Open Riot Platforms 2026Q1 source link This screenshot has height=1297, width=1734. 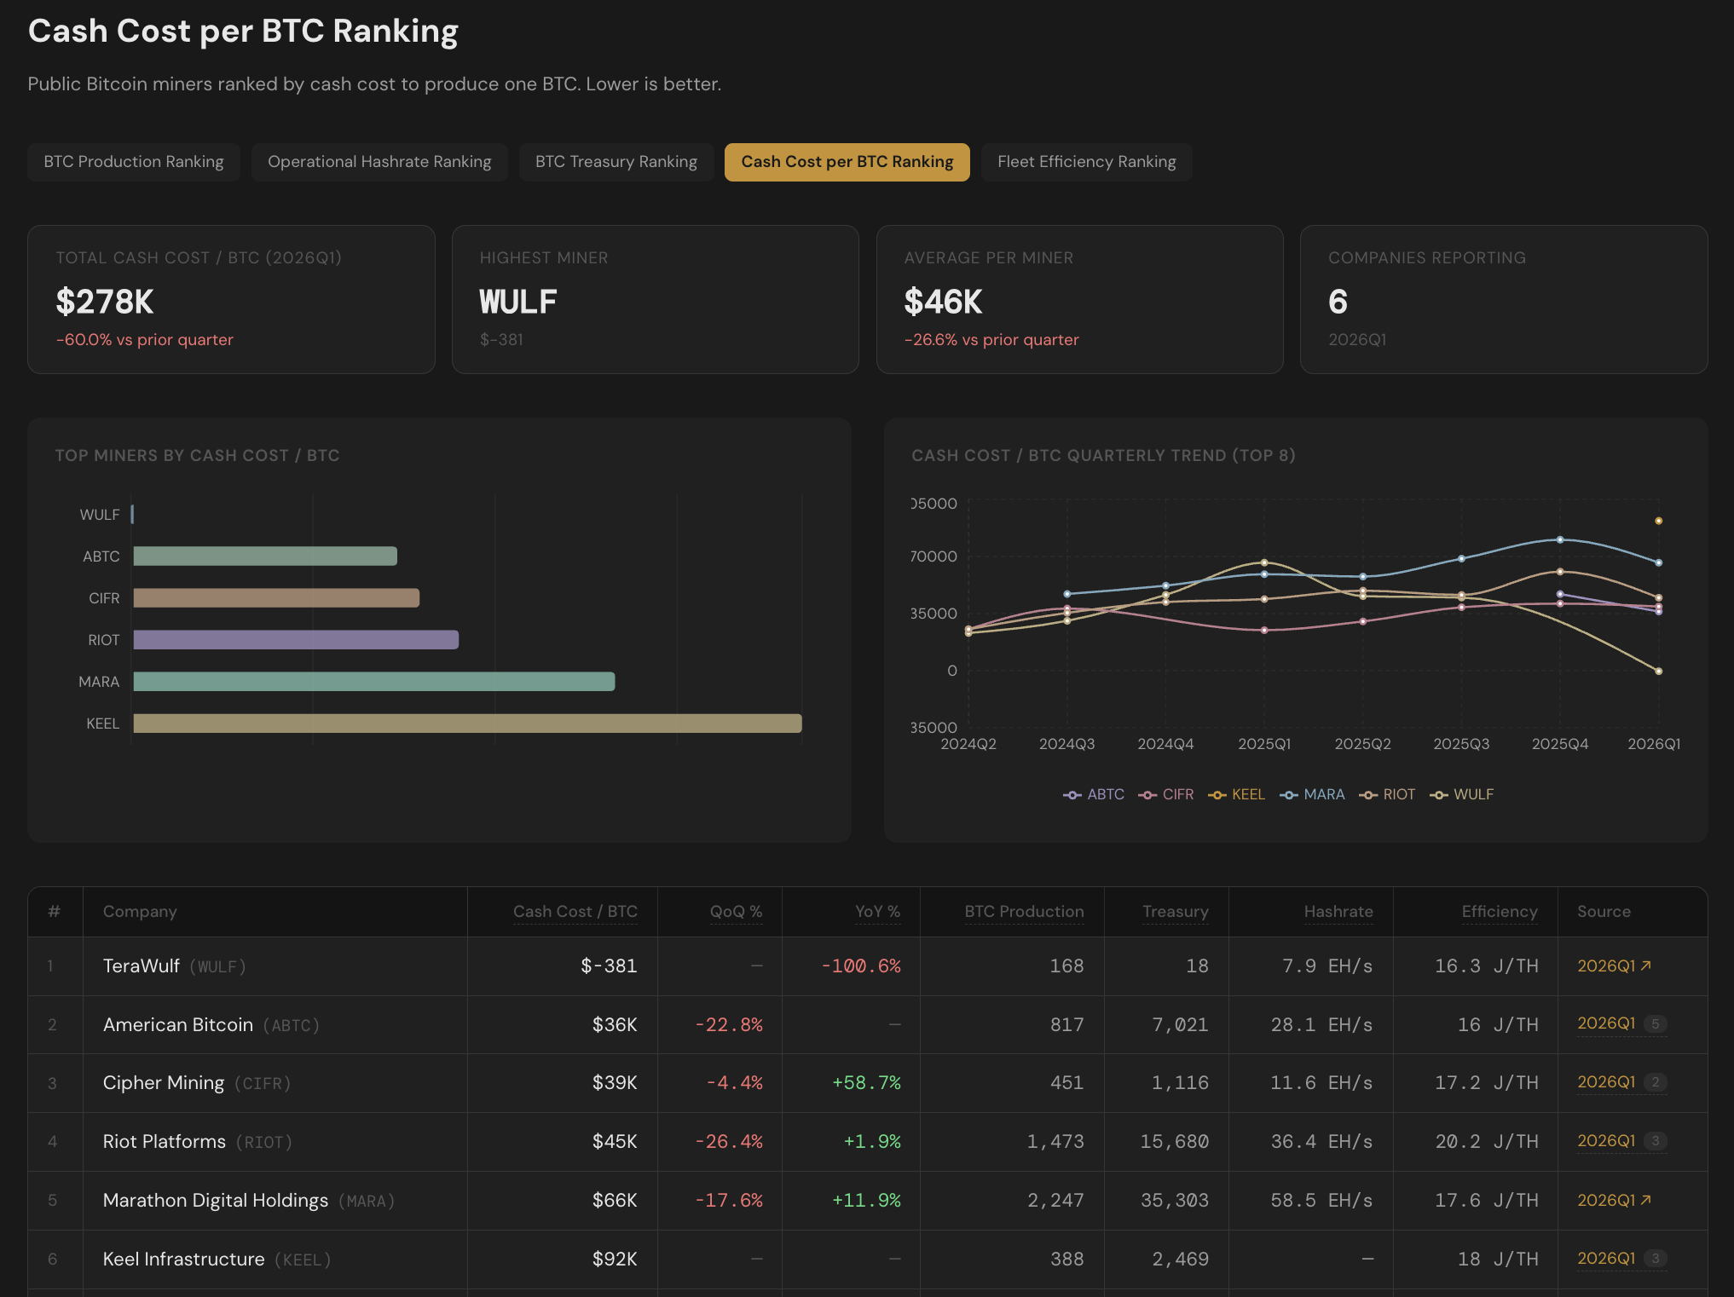coord(1606,1141)
